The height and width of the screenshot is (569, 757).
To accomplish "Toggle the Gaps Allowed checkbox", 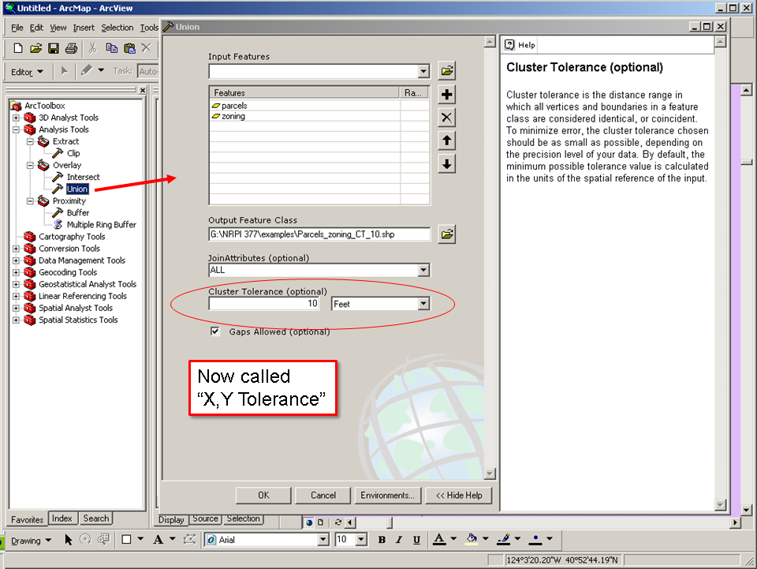I will [214, 331].
